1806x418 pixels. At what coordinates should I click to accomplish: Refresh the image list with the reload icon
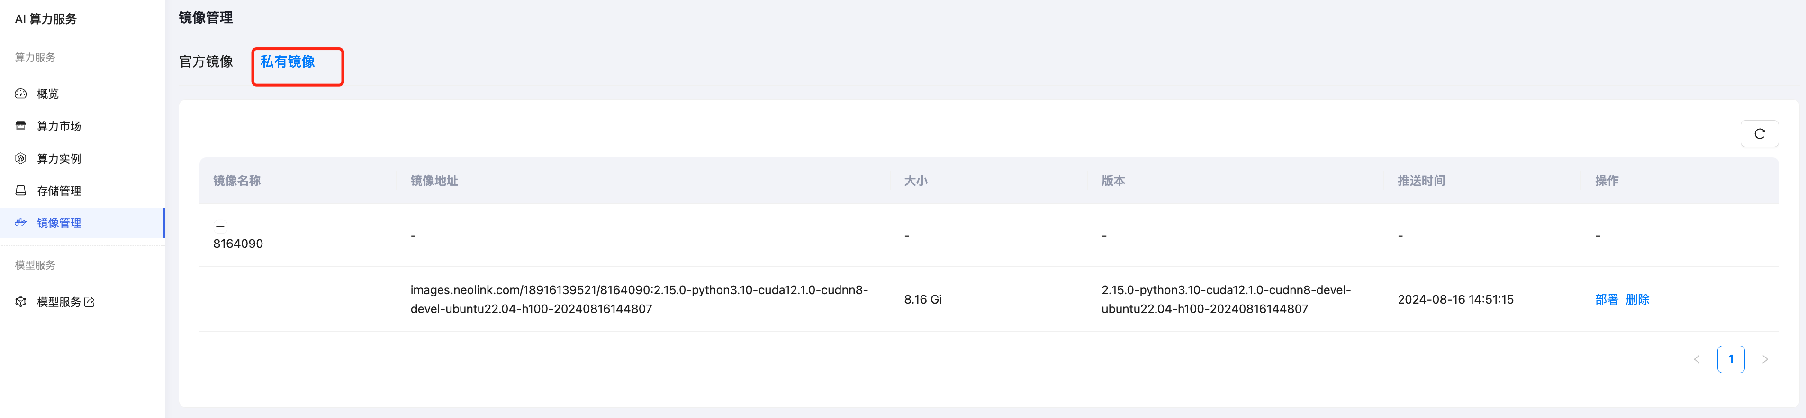1759,134
